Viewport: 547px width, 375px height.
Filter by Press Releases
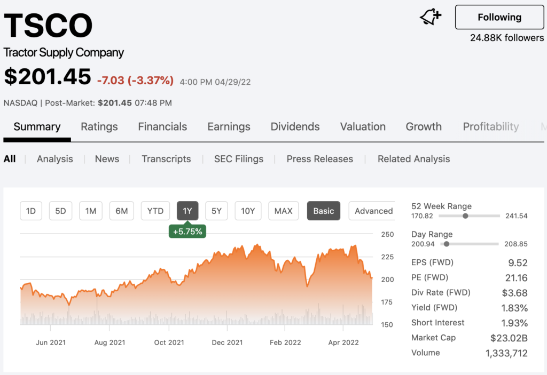(x=320, y=159)
